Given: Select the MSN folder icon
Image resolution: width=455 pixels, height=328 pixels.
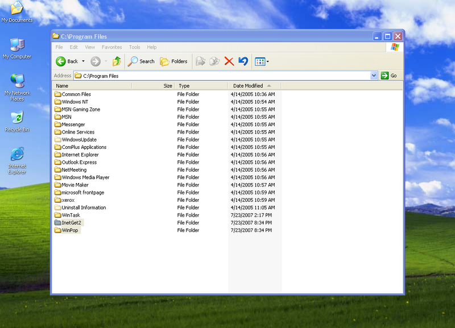Looking at the screenshot, I should pyautogui.click(x=58, y=117).
